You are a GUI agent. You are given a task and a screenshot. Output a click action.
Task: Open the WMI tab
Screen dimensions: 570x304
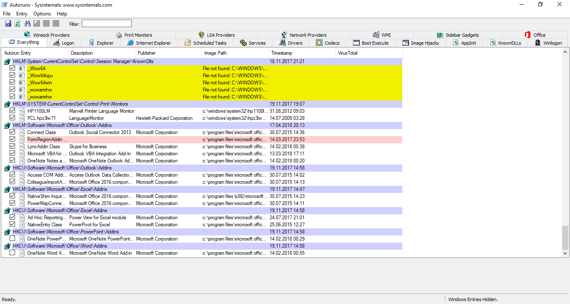(x=381, y=35)
